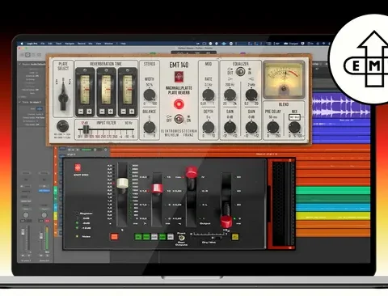Click the stereo Width knob
The width and height of the screenshot is (388, 296).
pos(150,95)
